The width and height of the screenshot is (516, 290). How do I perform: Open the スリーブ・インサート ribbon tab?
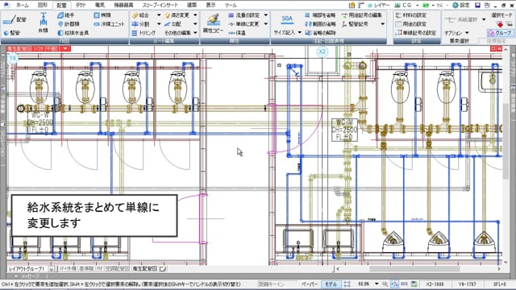point(160,6)
